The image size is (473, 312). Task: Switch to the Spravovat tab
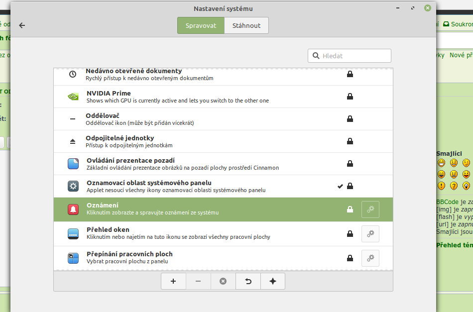point(201,25)
